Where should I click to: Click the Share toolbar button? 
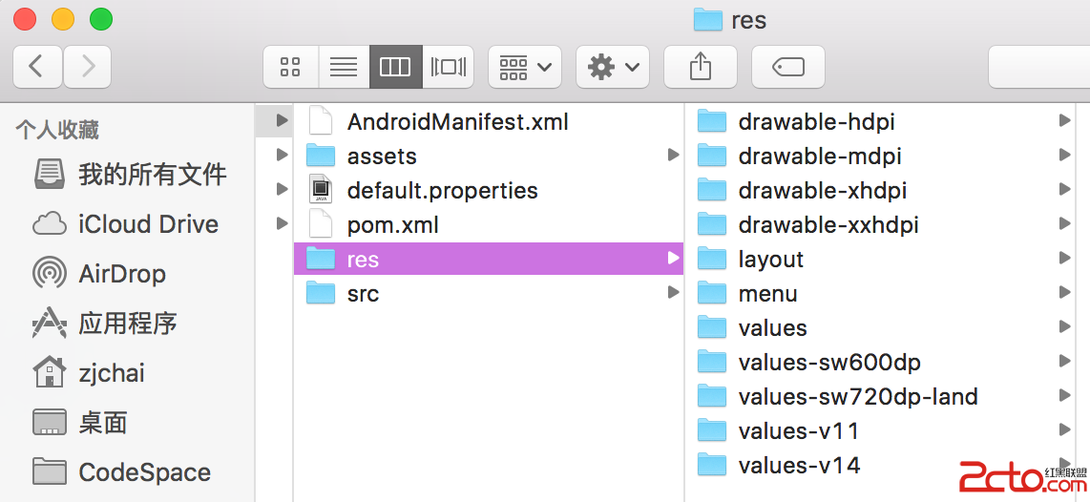pyautogui.click(x=700, y=67)
